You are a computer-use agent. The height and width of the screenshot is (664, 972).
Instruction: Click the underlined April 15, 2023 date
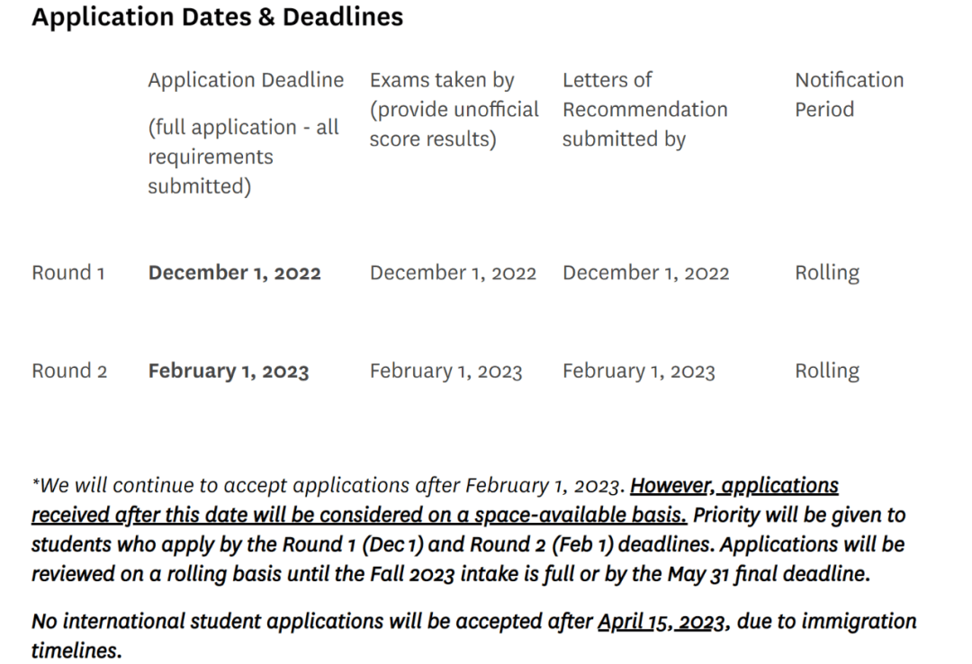click(661, 621)
